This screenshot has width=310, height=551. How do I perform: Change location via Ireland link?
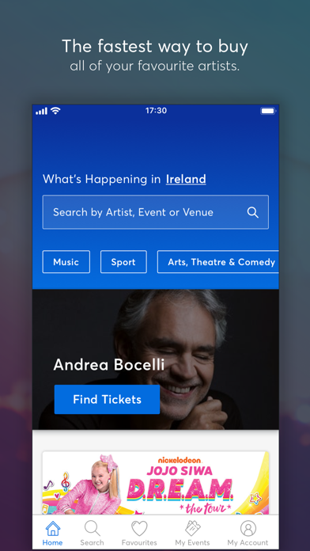(186, 179)
